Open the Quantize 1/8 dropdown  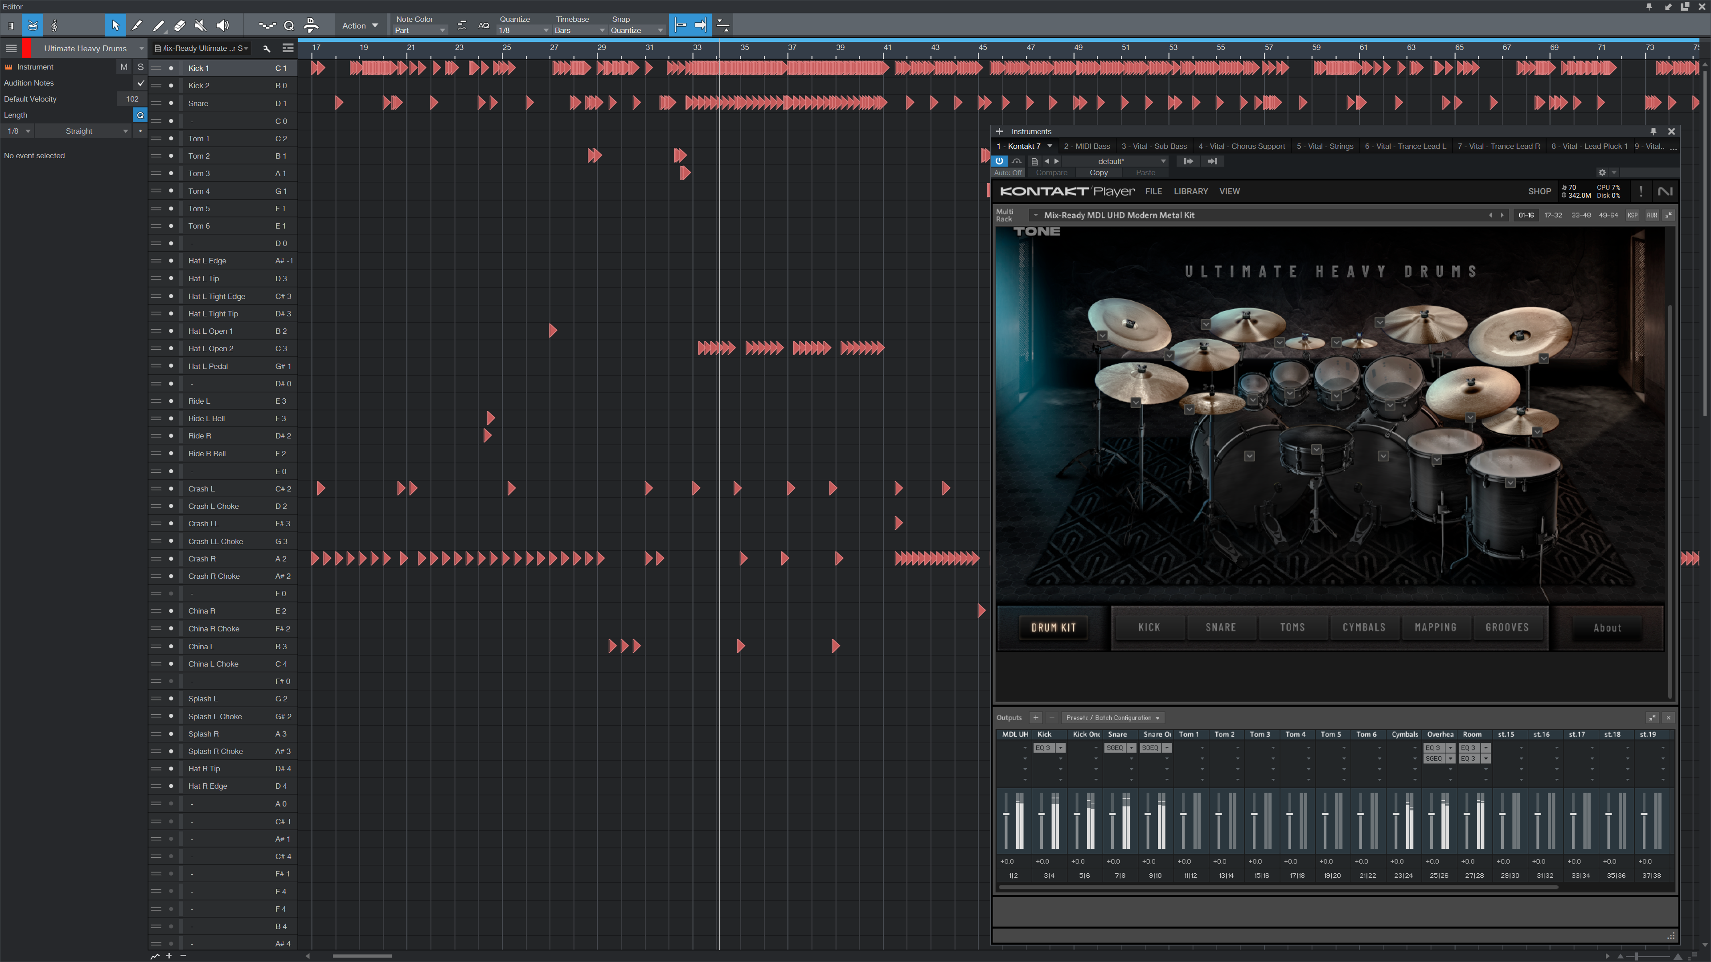(524, 31)
